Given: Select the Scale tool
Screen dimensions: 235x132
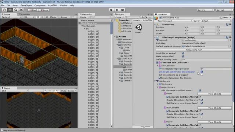Looking at the screenshot, I should tap(21, 10).
